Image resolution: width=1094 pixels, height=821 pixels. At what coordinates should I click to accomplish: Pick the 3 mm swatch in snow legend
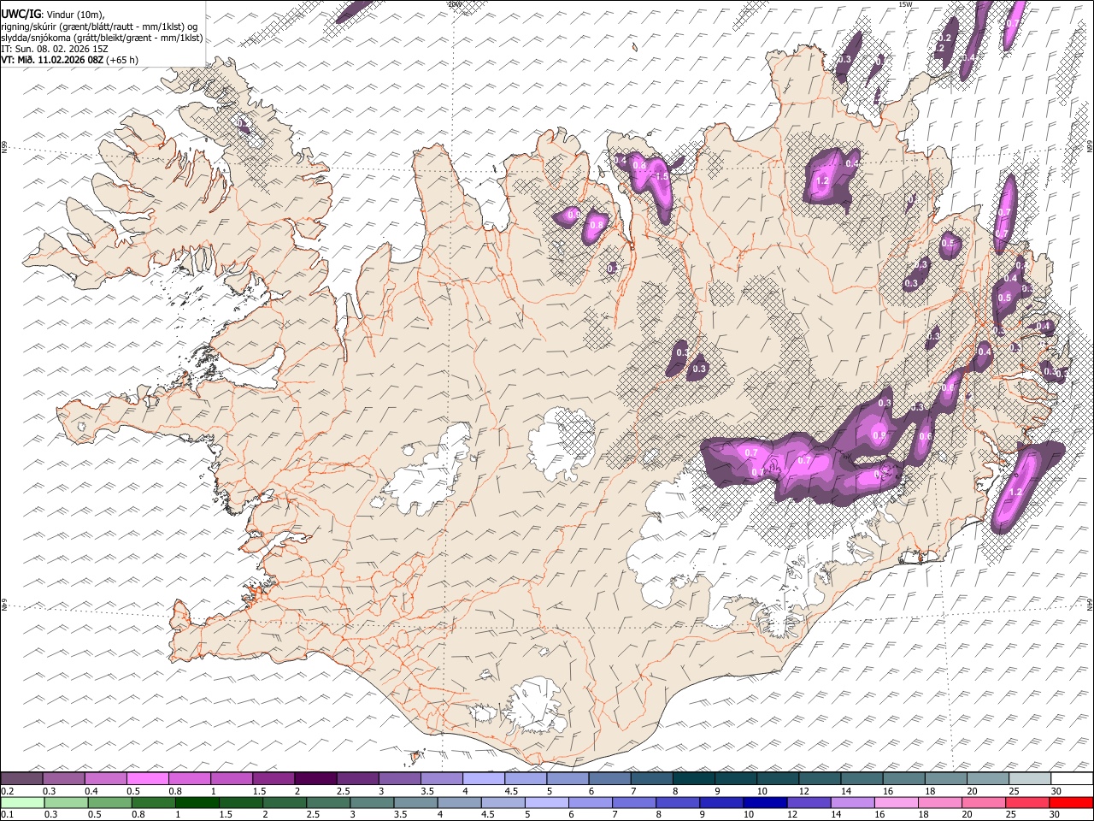pyautogui.click(x=399, y=778)
